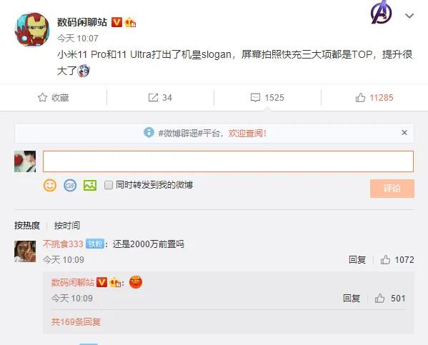Like the author's reply with 501 thumbs-up
The image size is (428, 345).
[379, 298]
